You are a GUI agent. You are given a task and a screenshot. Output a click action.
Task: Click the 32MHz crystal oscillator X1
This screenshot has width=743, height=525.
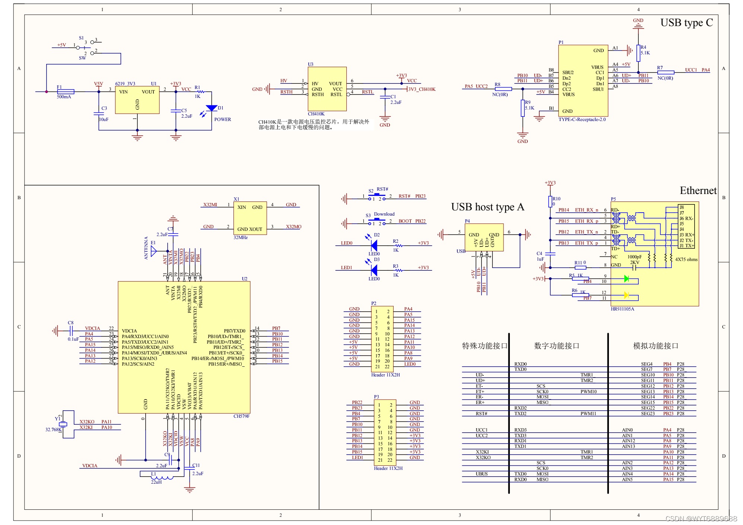pos(250,218)
